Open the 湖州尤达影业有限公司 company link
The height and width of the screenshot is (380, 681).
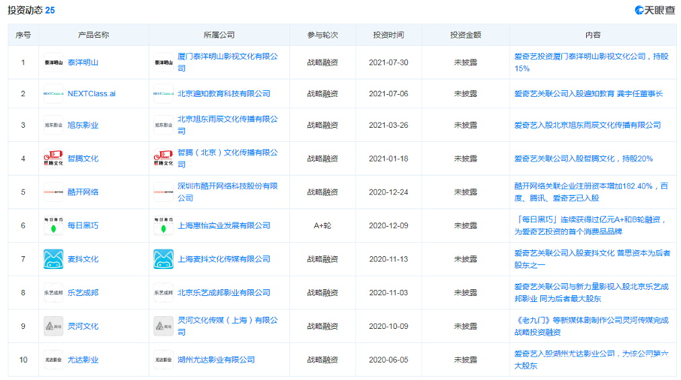click(216, 360)
